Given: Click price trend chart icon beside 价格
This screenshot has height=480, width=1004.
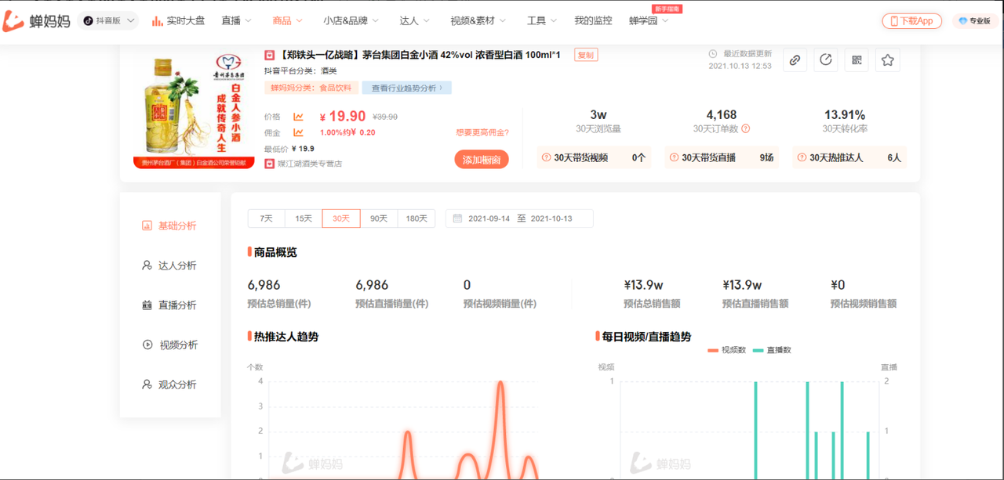Looking at the screenshot, I should click(x=299, y=117).
